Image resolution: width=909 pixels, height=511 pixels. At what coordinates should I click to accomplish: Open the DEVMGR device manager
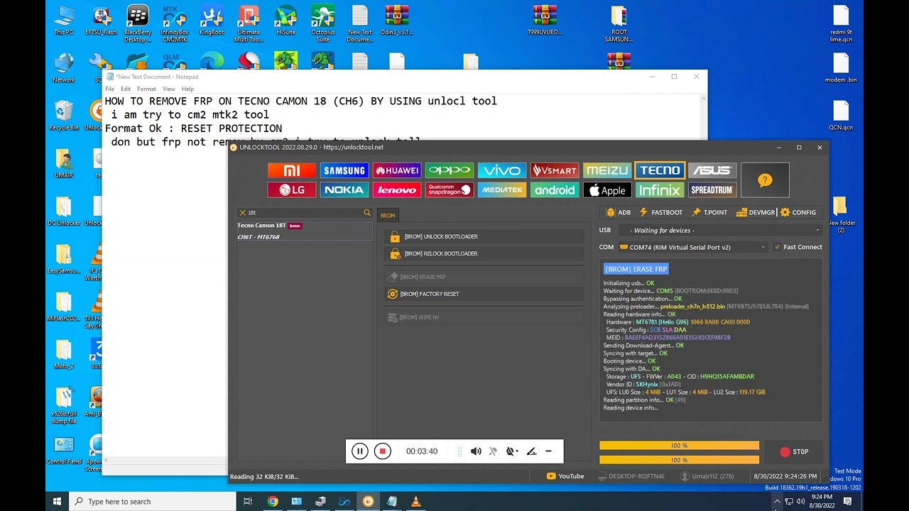coord(756,212)
